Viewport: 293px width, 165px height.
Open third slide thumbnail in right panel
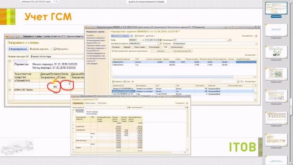pyautogui.click(x=276, y=52)
